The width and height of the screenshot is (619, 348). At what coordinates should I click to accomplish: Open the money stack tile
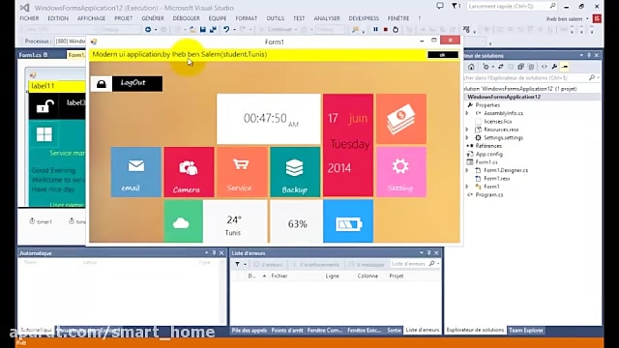pos(401,119)
